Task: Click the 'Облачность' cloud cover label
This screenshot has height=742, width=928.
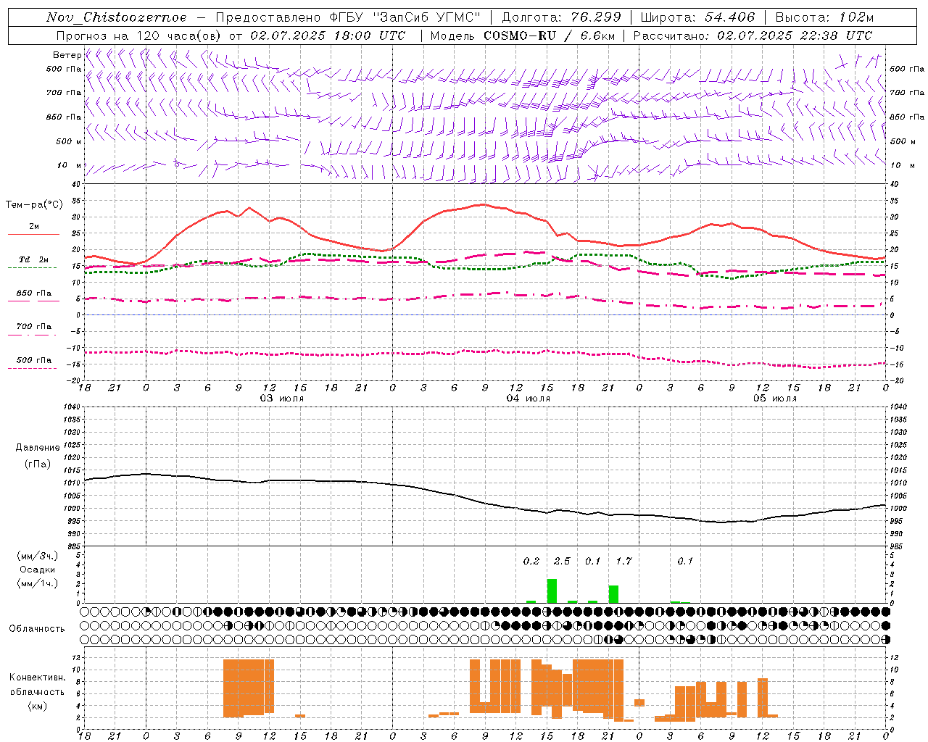Action: pos(37,629)
